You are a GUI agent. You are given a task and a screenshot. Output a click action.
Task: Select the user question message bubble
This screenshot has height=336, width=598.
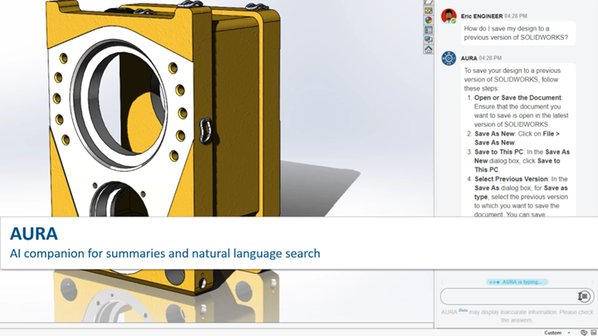(x=518, y=33)
